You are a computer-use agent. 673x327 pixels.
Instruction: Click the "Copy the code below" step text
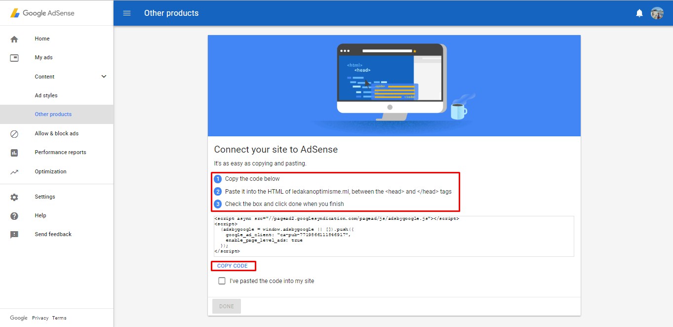click(252, 179)
